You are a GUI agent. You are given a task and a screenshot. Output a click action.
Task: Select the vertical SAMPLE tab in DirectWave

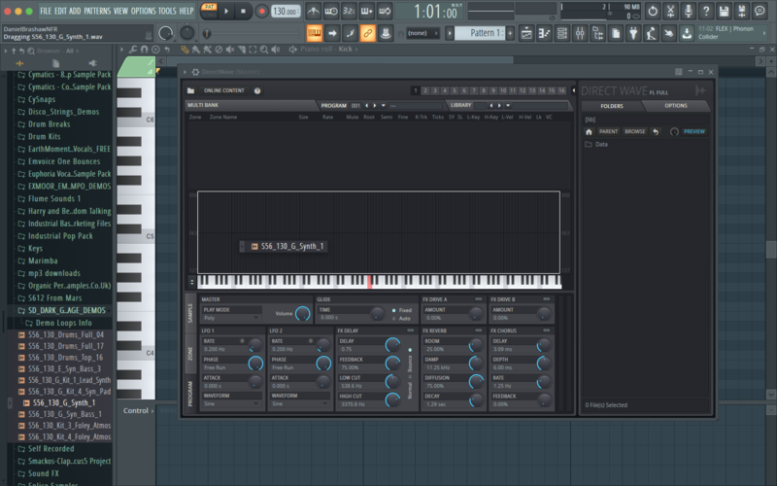coord(190,312)
